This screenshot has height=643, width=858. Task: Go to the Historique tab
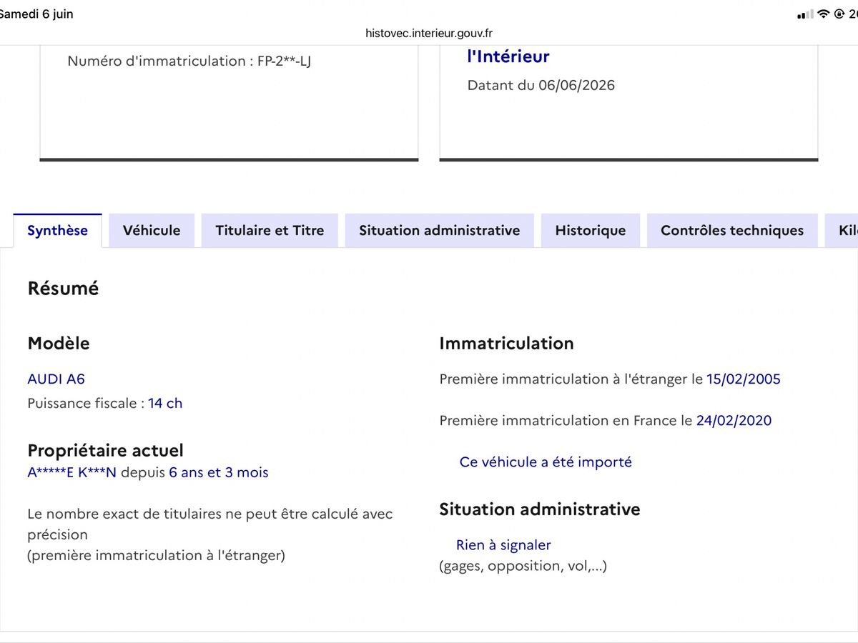(x=591, y=230)
